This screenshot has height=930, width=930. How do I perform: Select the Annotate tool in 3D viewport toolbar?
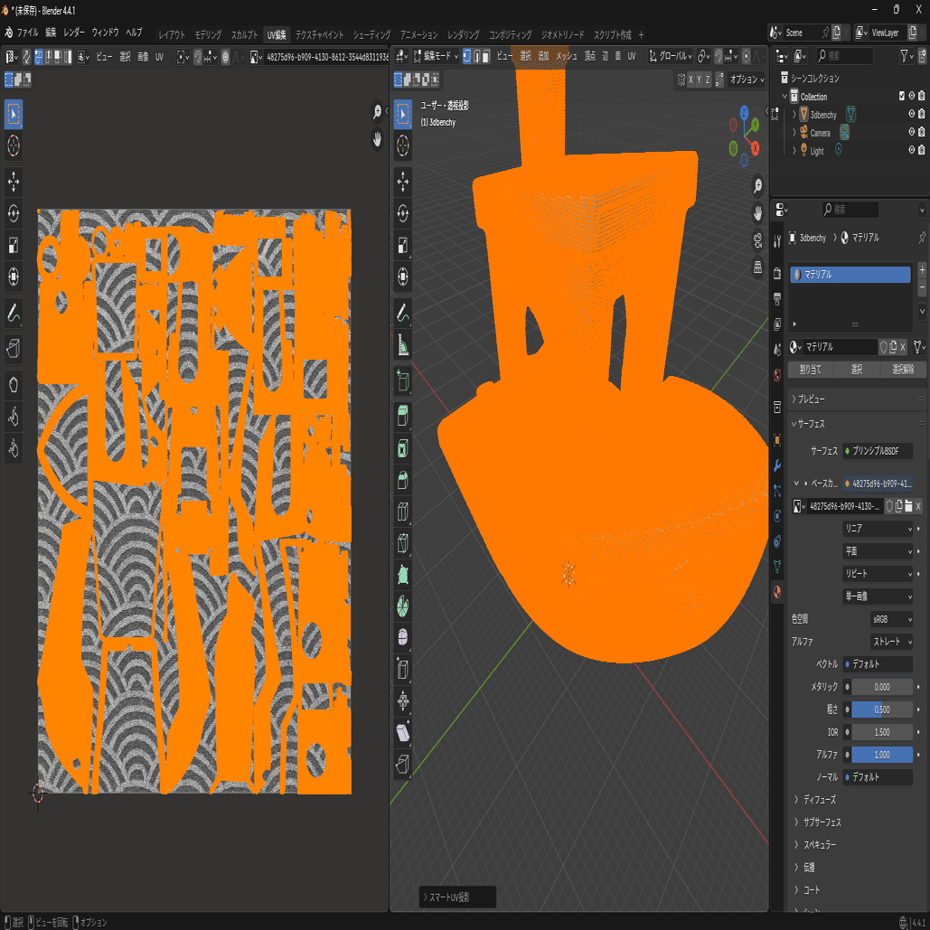tap(403, 313)
